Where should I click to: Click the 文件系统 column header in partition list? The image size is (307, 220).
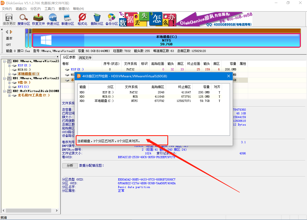pos(130,64)
